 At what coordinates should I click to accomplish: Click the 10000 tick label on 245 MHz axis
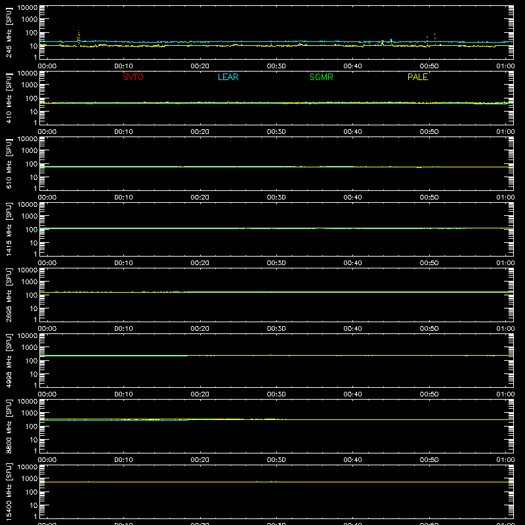point(28,8)
